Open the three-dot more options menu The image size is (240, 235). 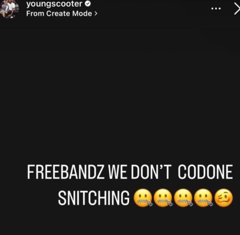coord(216,8)
